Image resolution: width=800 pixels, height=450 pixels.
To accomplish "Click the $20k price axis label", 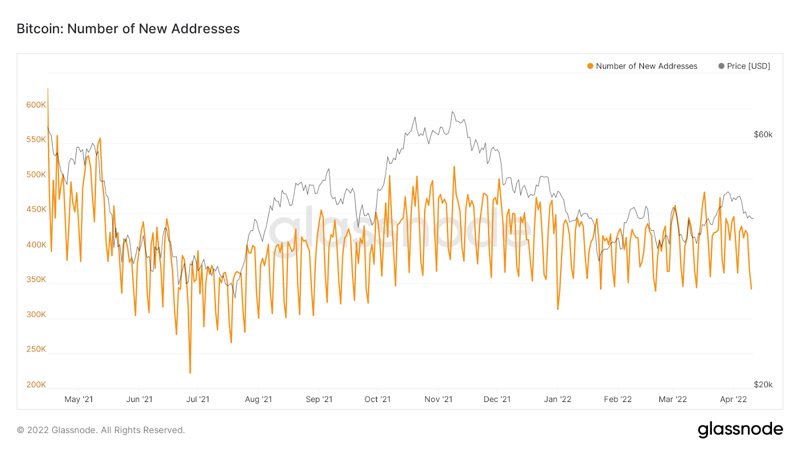I will (763, 384).
